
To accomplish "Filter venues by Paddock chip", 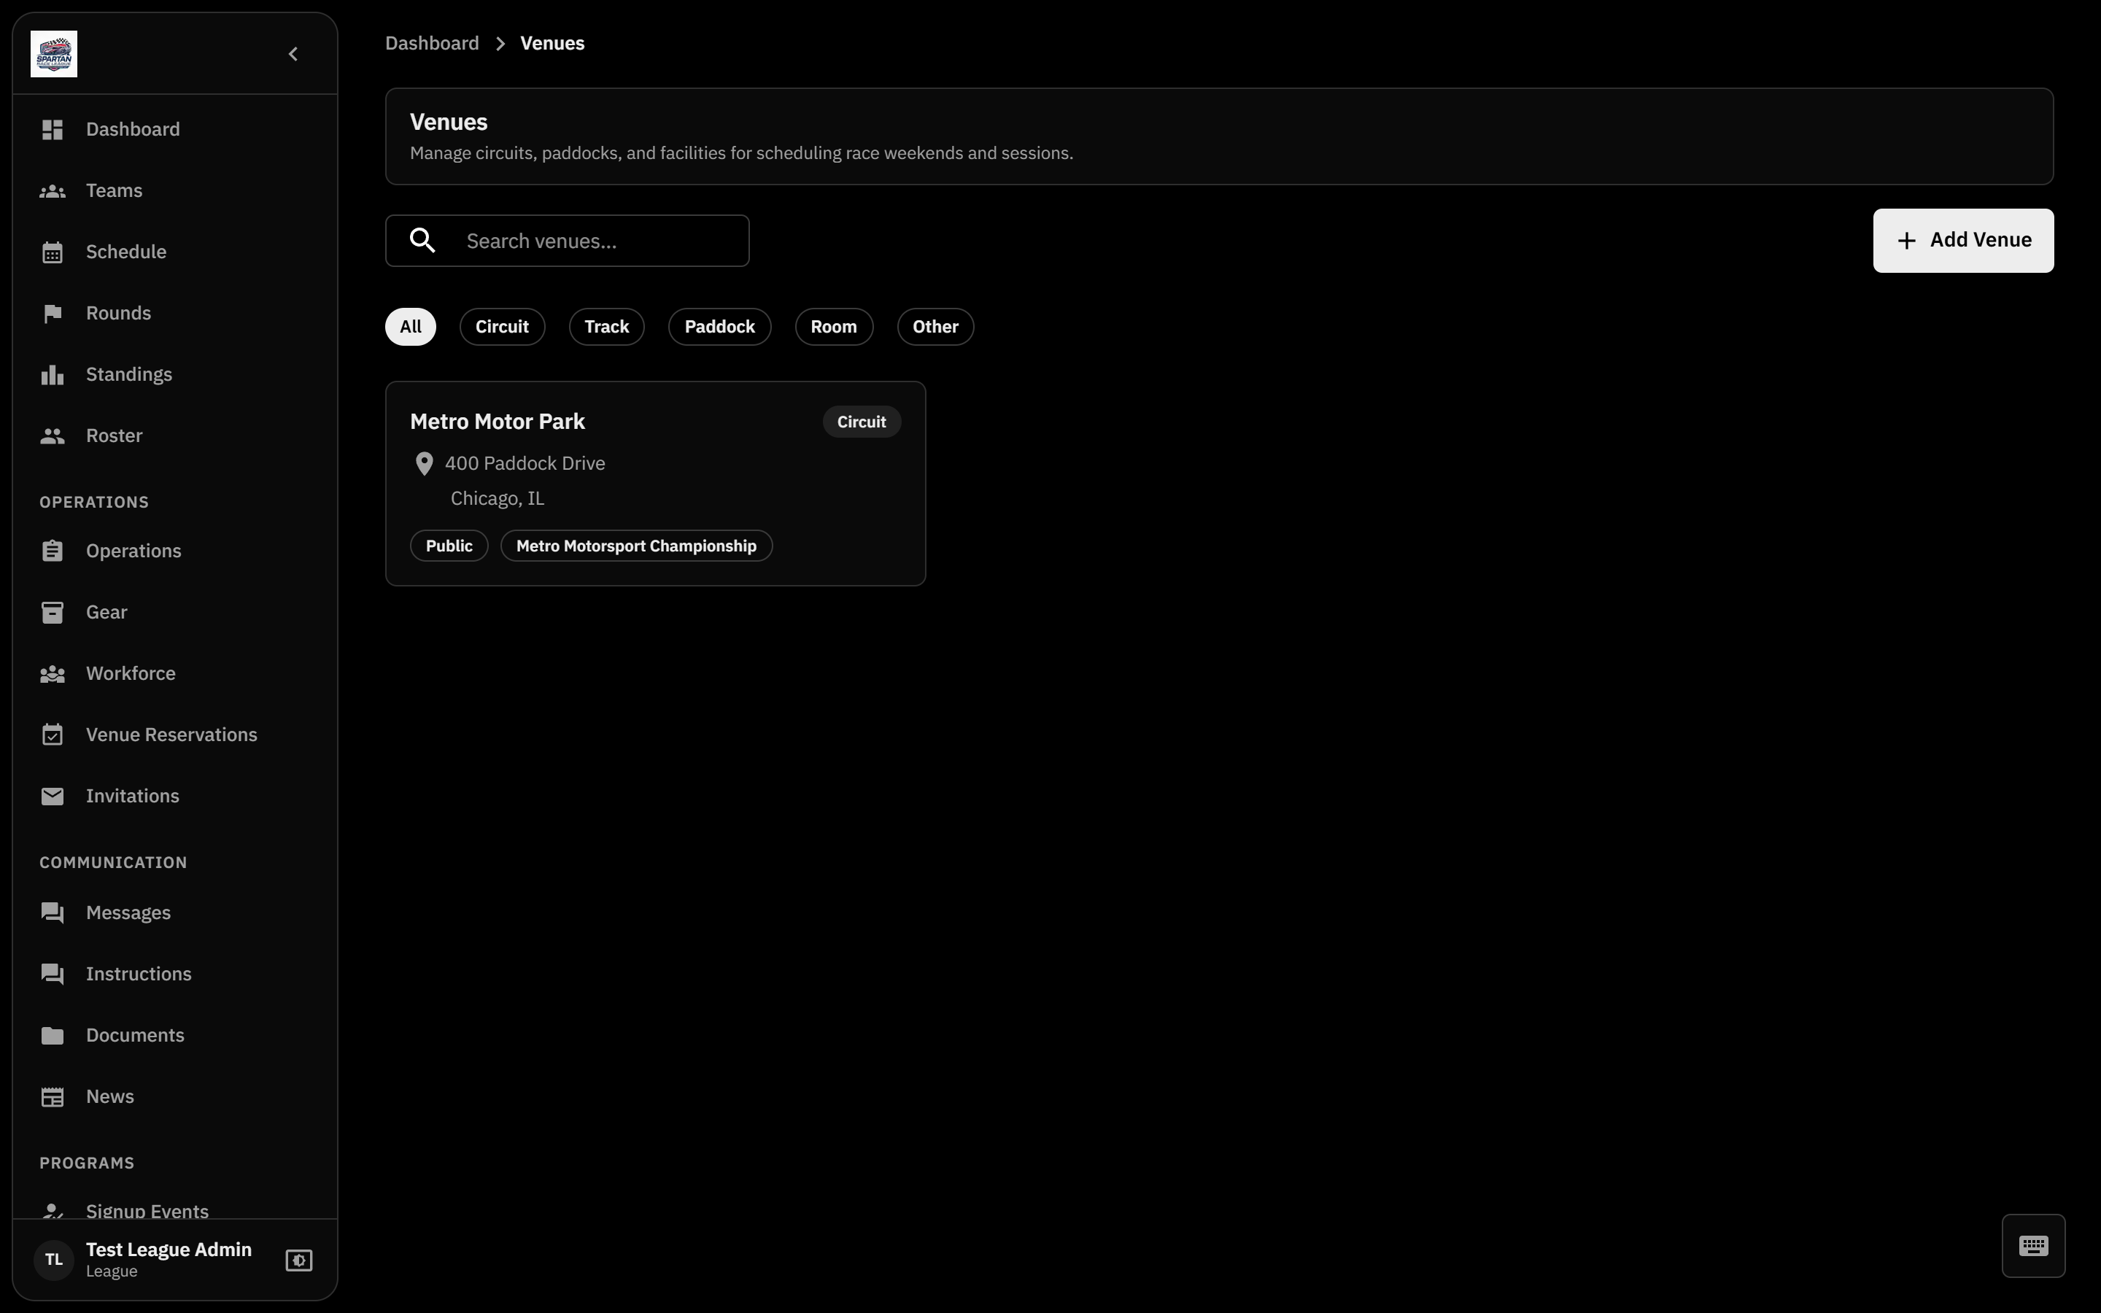I will (720, 327).
